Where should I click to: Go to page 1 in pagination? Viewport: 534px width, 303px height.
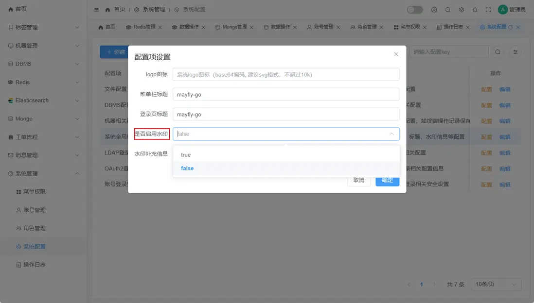[x=421, y=284]
